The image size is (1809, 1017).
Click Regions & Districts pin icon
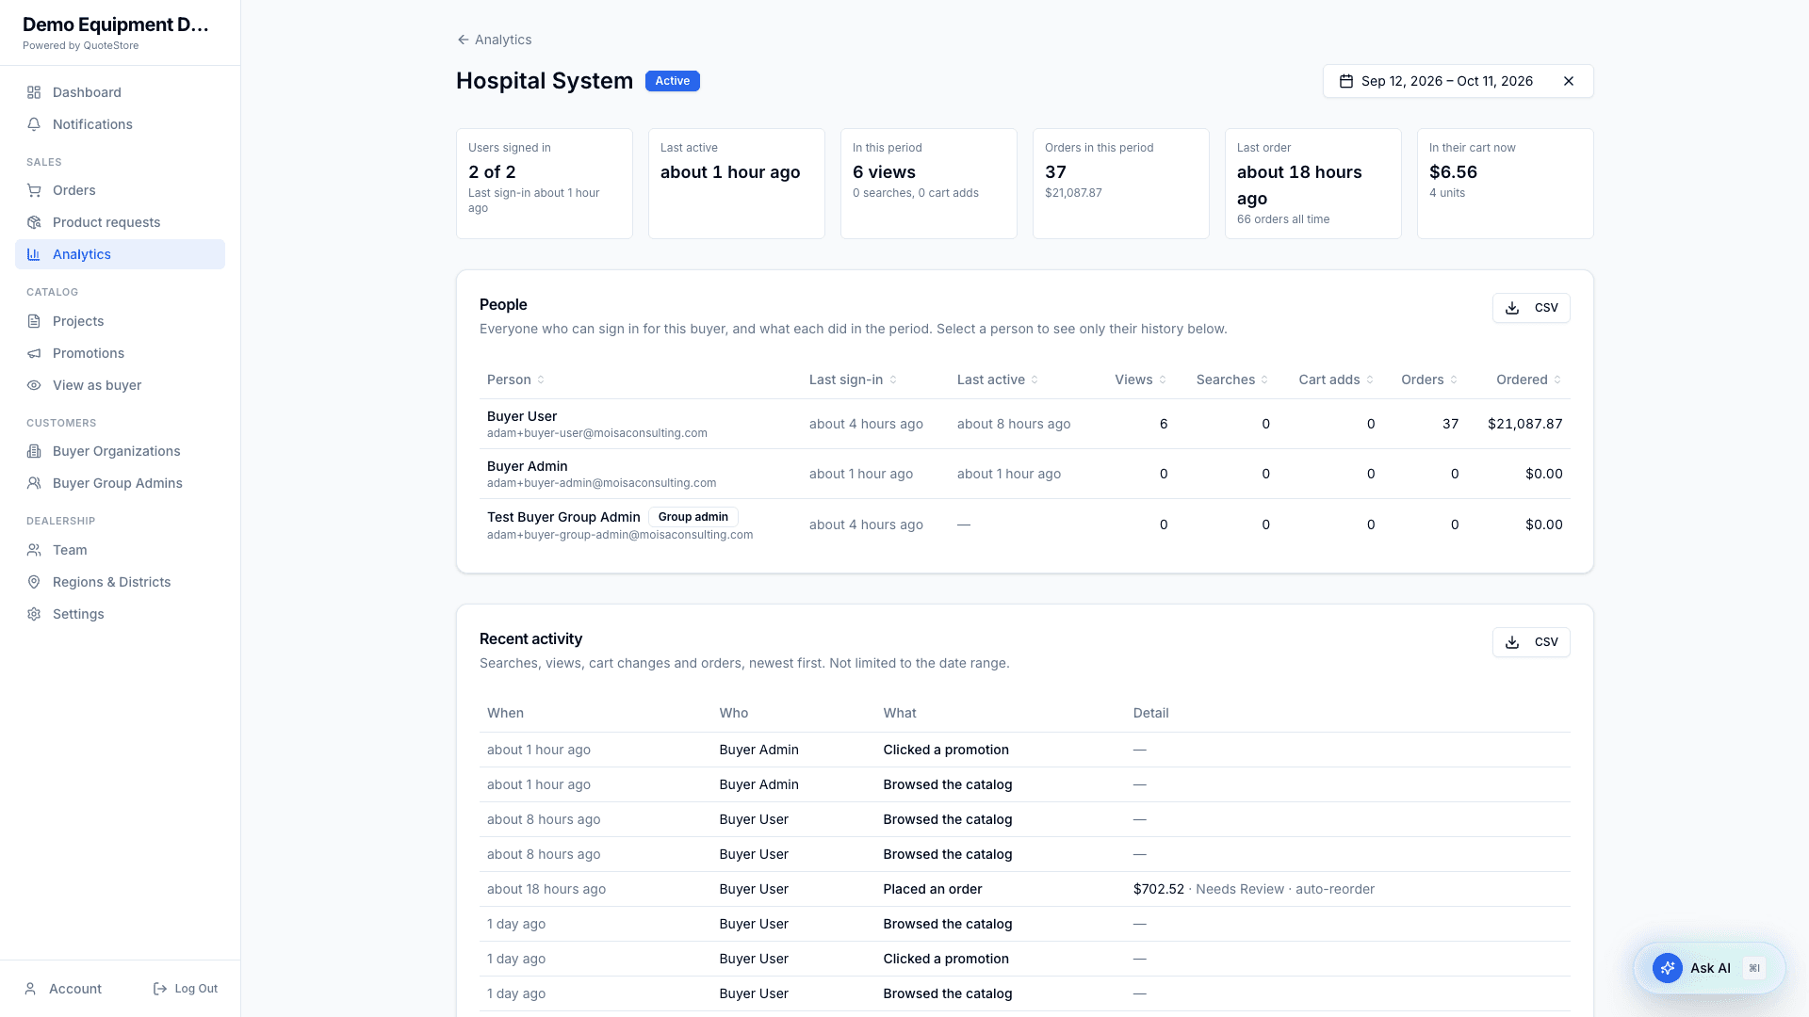(34, 582)
